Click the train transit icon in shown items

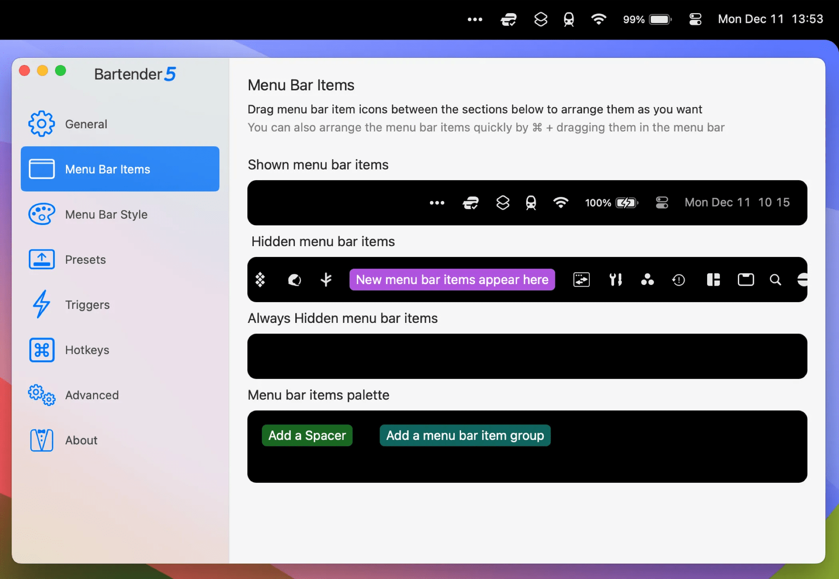[x=531, y=203]
